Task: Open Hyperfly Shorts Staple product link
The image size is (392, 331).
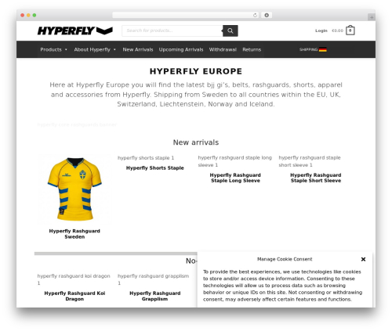Action: tap(155, 168)
